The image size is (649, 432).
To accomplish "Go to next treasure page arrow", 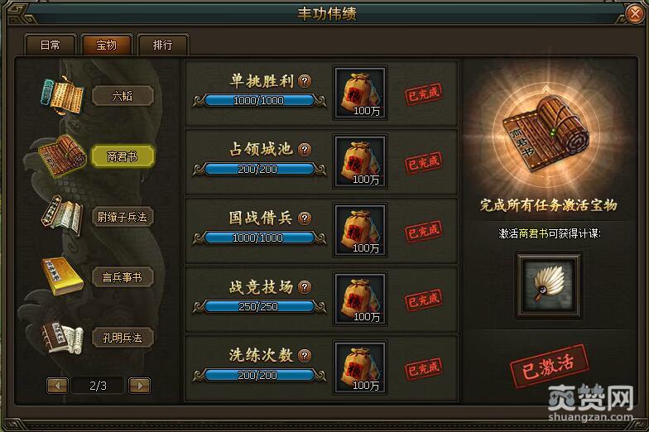I will pyautogui.click(x=139, y=386).
